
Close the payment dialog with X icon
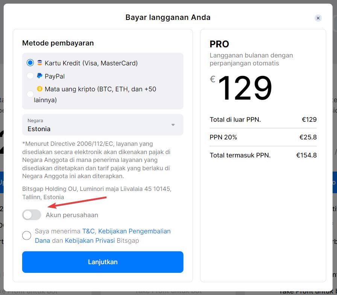[318, 18]
